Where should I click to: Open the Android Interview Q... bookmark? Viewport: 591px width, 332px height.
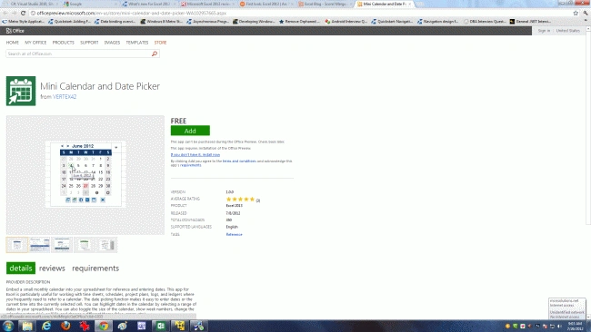click(346, 22)
